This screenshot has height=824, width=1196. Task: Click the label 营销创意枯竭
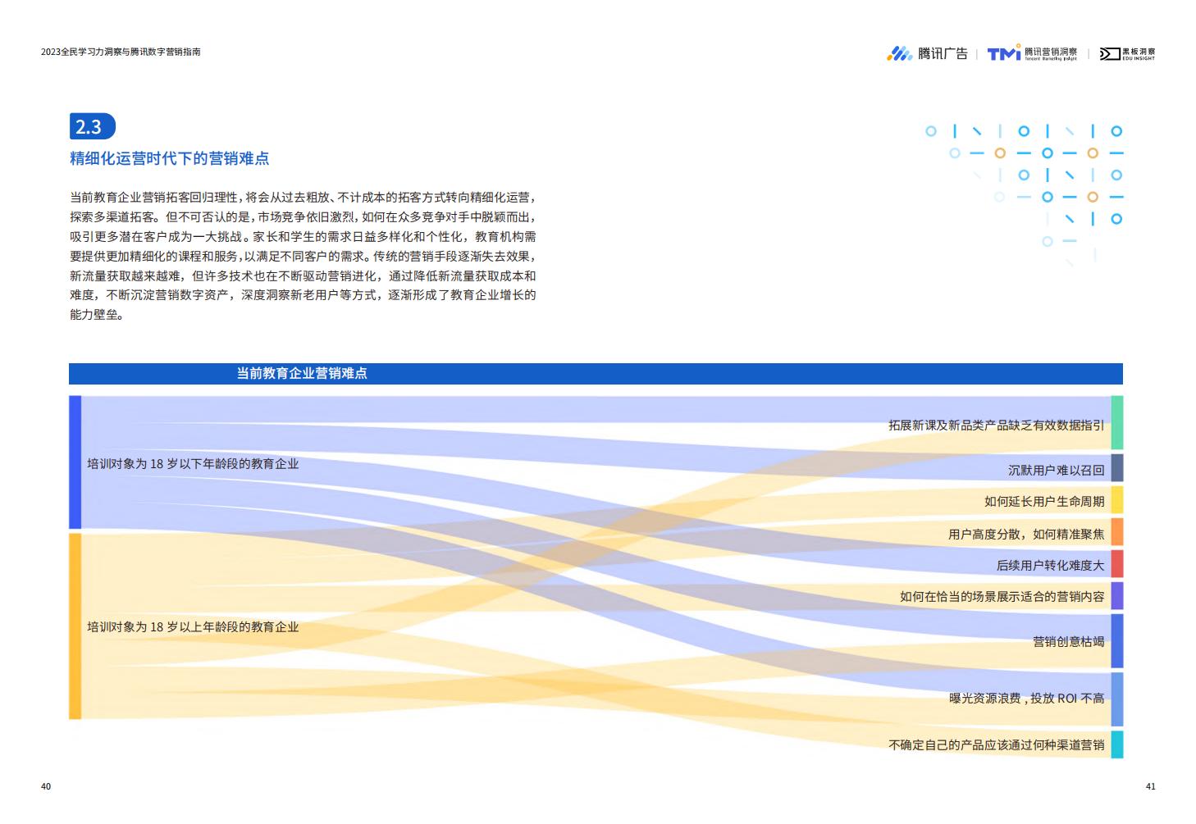pos(1068,642)
